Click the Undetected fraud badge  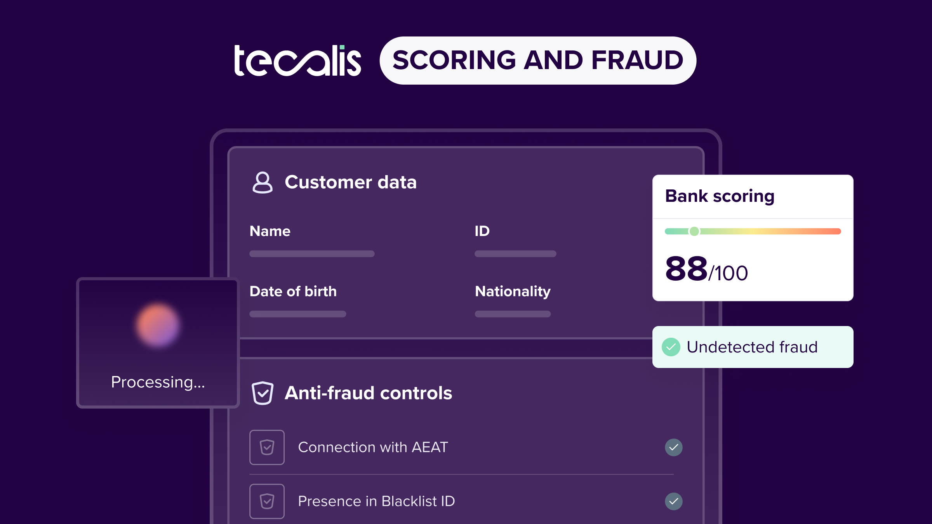pyautogui.click(x=752, y=347)
